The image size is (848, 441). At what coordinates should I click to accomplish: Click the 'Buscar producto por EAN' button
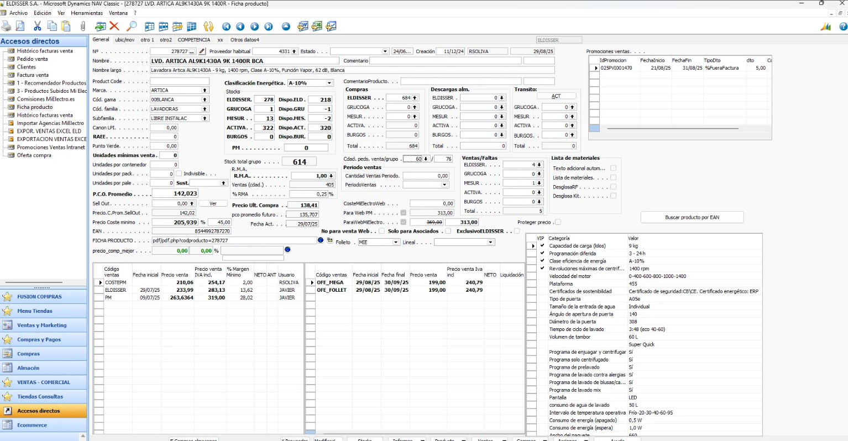[692, 217]
